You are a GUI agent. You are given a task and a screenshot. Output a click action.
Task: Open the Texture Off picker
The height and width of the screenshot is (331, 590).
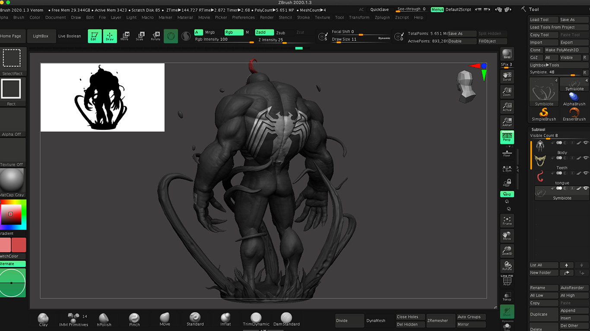point(12,153)
